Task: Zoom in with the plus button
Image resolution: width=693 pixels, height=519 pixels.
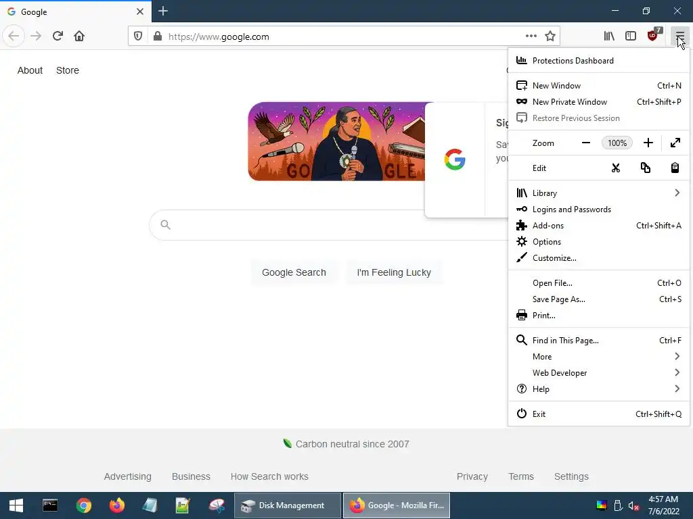Action: tap(648, 143)
